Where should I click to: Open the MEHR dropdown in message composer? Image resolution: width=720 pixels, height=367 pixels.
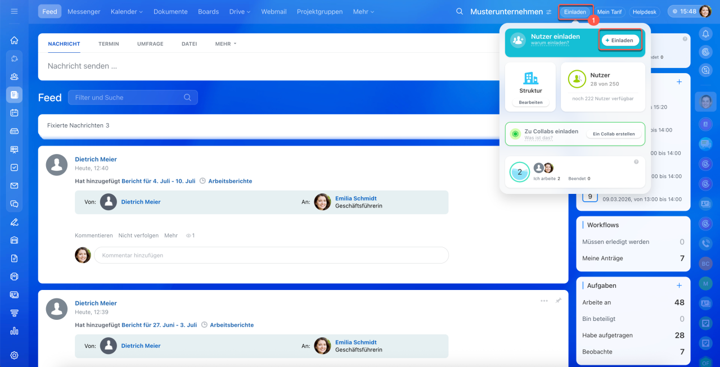226,44
